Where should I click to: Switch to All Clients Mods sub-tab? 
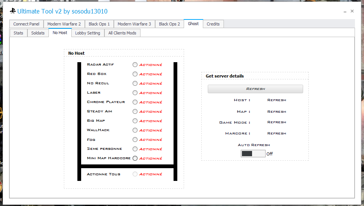pyautogui.click(x=122, y=33)
